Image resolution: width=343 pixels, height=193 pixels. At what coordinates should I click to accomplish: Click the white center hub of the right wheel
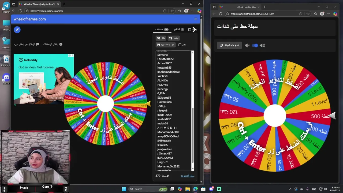click(275, 116)
